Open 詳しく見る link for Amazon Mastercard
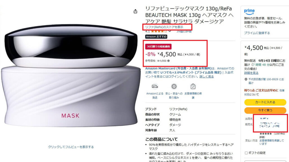Image resolution: width=289 pixels, height=162 pixels. [x=207, y=76]
